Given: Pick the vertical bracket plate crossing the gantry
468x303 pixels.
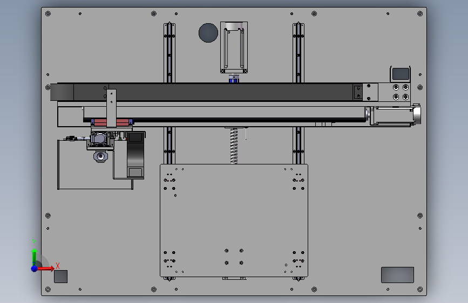Looking at the screenshot, I should tap(111, 108).
